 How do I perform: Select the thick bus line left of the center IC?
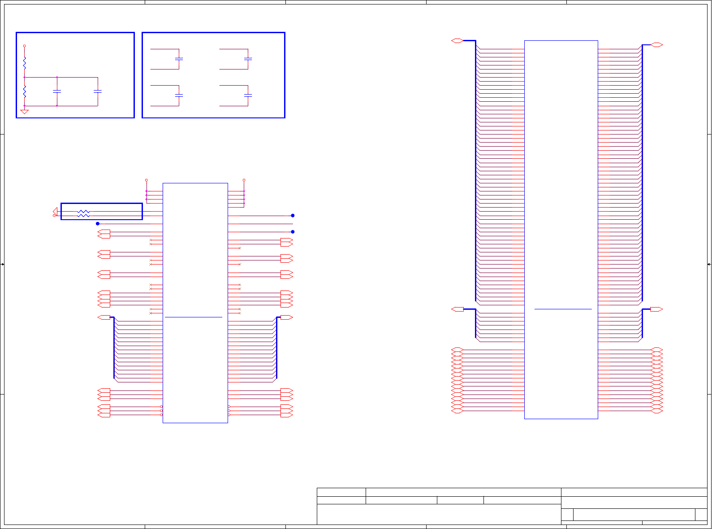[x=114, y=348]
